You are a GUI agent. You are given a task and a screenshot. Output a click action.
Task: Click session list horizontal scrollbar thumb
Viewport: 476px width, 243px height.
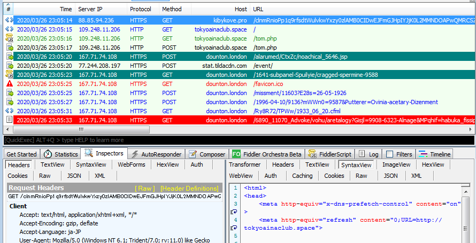[81, 129]
